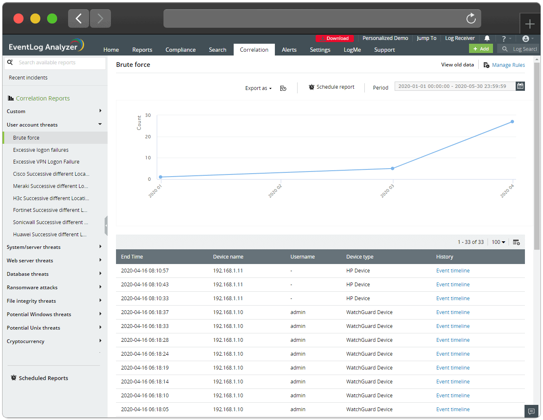
Task: Open the Log Receiver link
Action: click(x=460, y=38)
